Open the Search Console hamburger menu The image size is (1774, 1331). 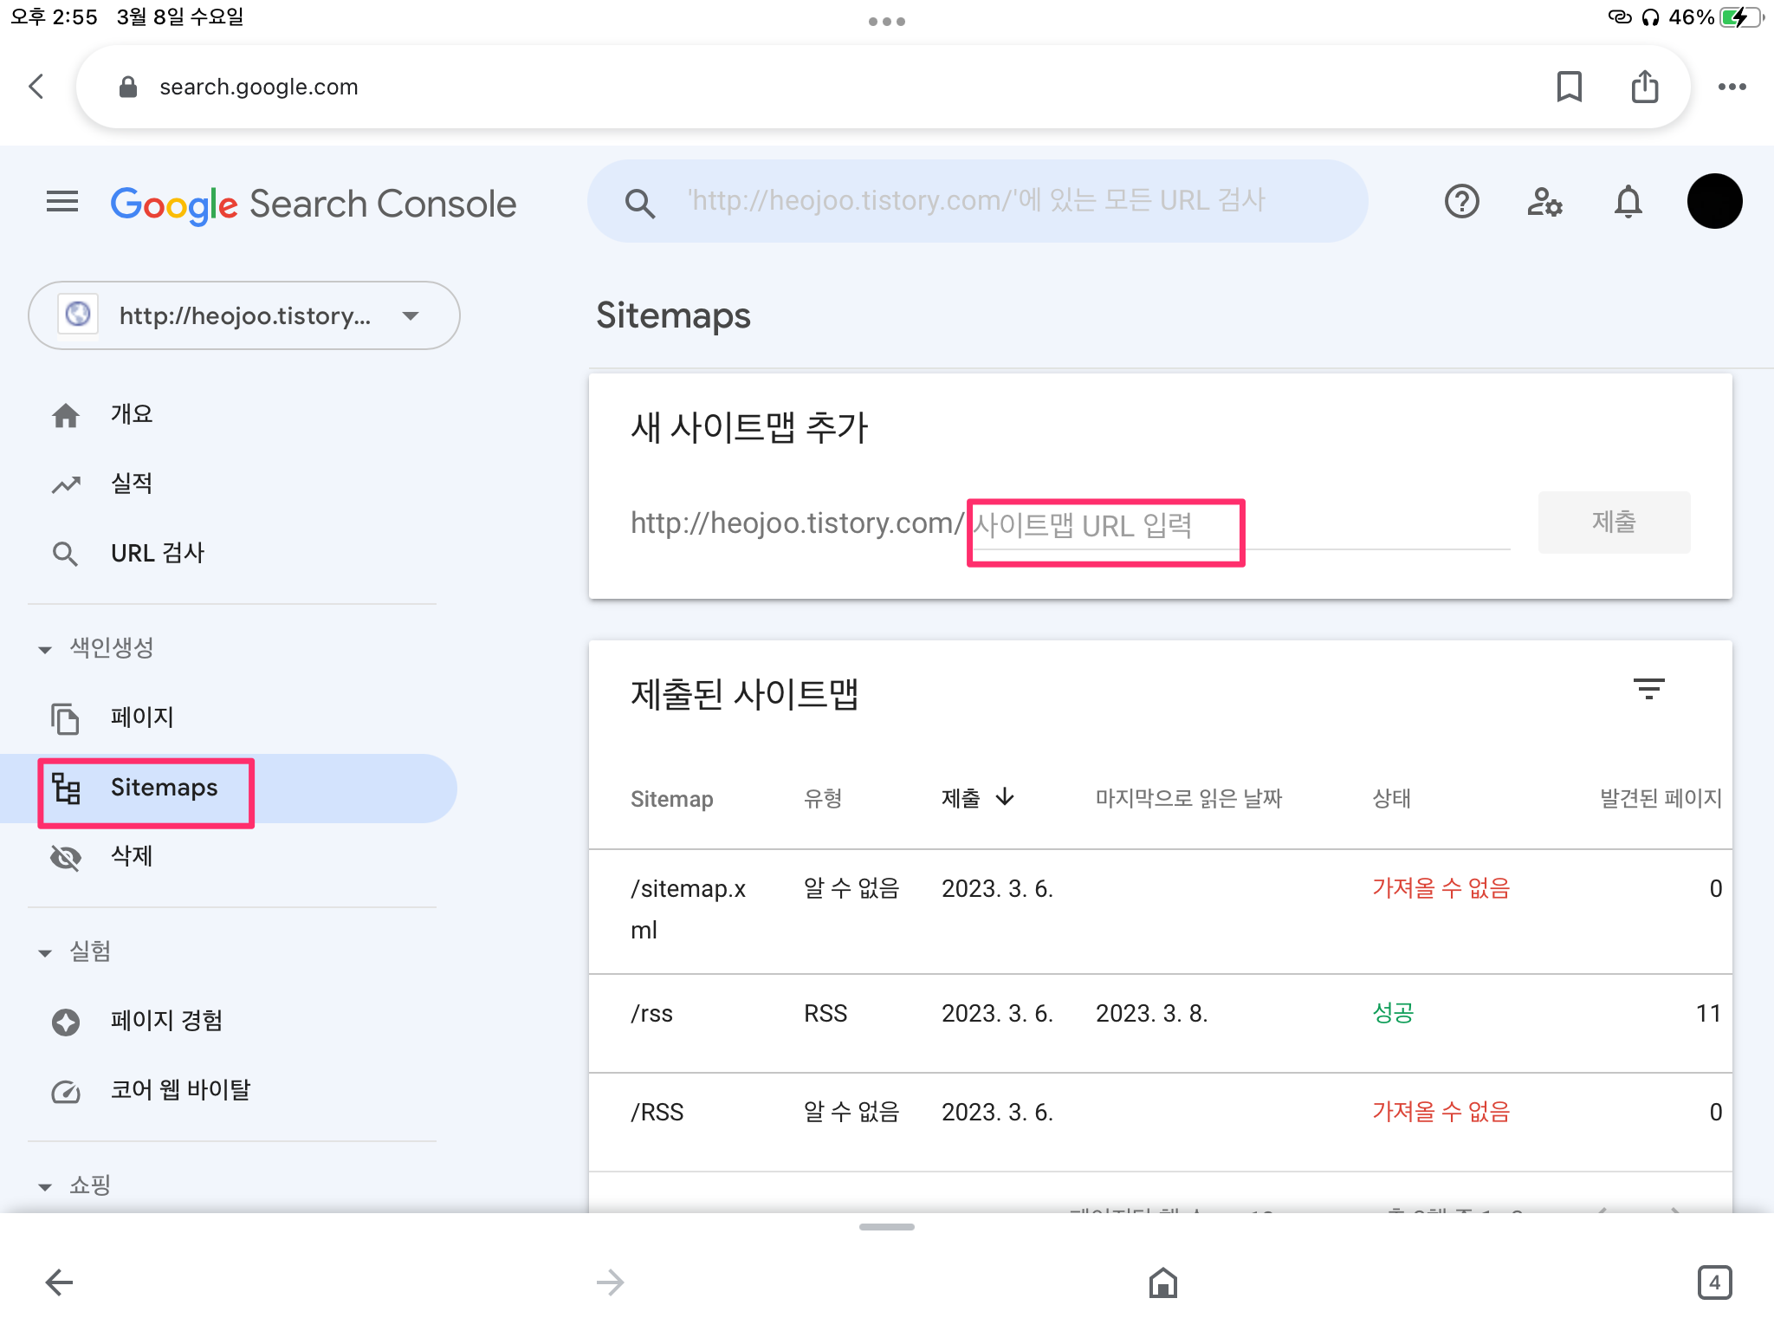(x=62, y=202)
